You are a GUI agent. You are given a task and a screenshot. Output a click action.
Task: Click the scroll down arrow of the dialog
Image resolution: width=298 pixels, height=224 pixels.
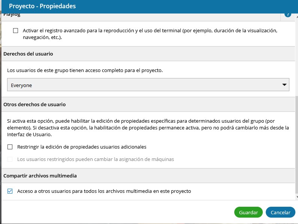tap(296, 197)
